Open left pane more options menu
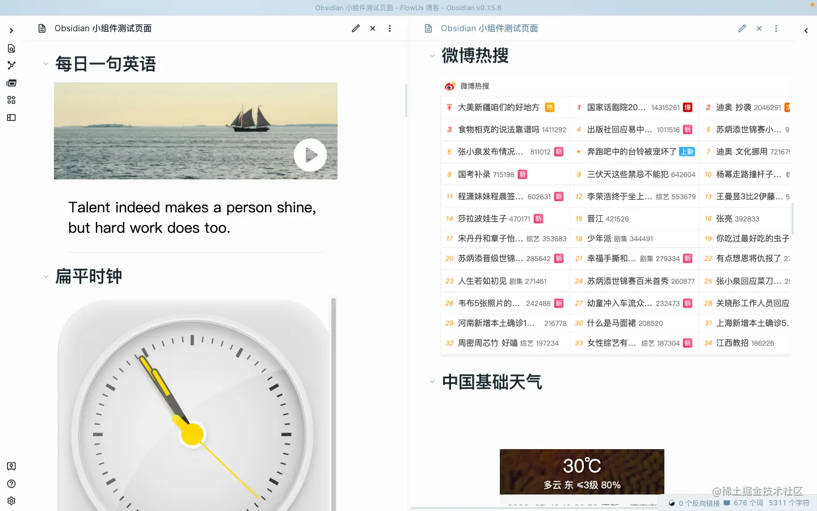 (390, 28)
